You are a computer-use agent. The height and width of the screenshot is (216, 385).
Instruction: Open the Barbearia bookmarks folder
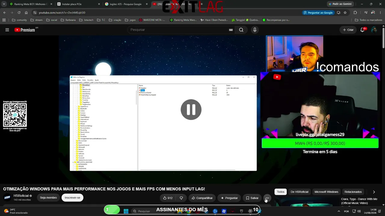(68, 20)
